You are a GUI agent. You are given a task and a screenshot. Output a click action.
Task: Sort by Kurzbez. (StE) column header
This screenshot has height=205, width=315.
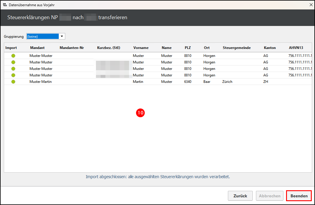(109, 48)
